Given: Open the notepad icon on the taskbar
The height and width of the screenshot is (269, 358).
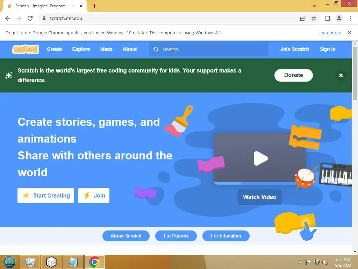Looking at the screenshot, I should [73, 262].
